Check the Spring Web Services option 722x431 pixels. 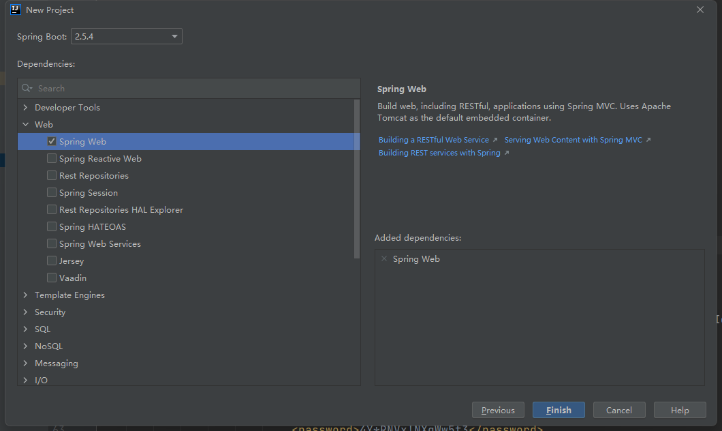click(52, 244)
